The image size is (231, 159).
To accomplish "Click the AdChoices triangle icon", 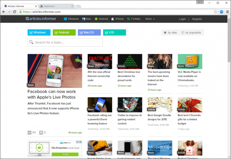I will [x=77, y=142].
